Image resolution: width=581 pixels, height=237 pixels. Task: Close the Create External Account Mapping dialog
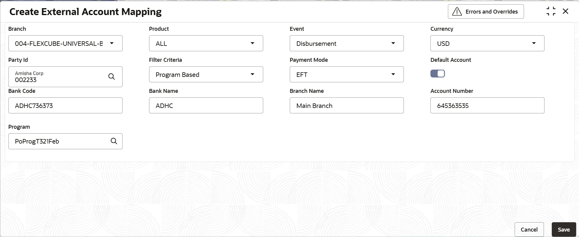566,11
